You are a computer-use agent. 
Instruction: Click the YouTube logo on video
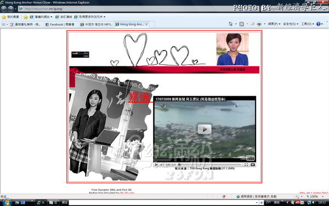[248, 158]
